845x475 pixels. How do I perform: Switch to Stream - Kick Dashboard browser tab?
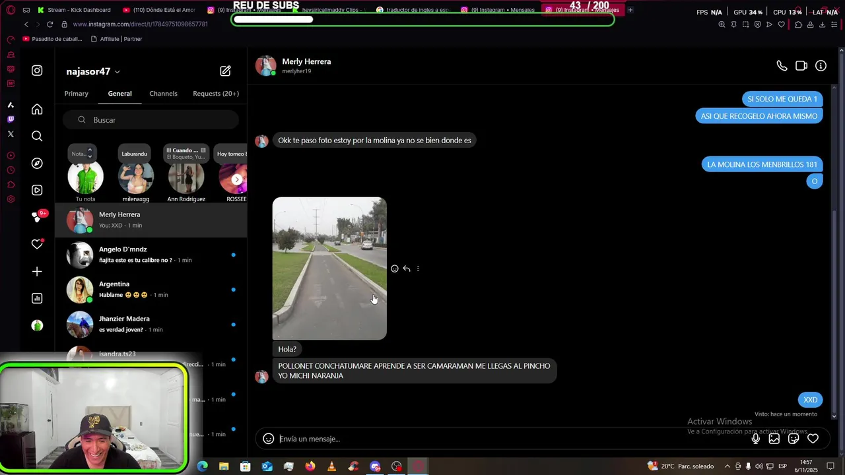[x=74, y=10]
